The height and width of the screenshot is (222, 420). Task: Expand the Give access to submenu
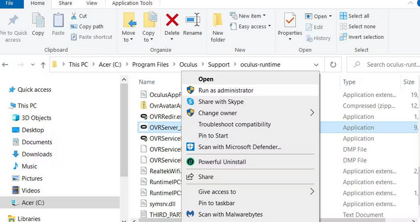point(251,192)
